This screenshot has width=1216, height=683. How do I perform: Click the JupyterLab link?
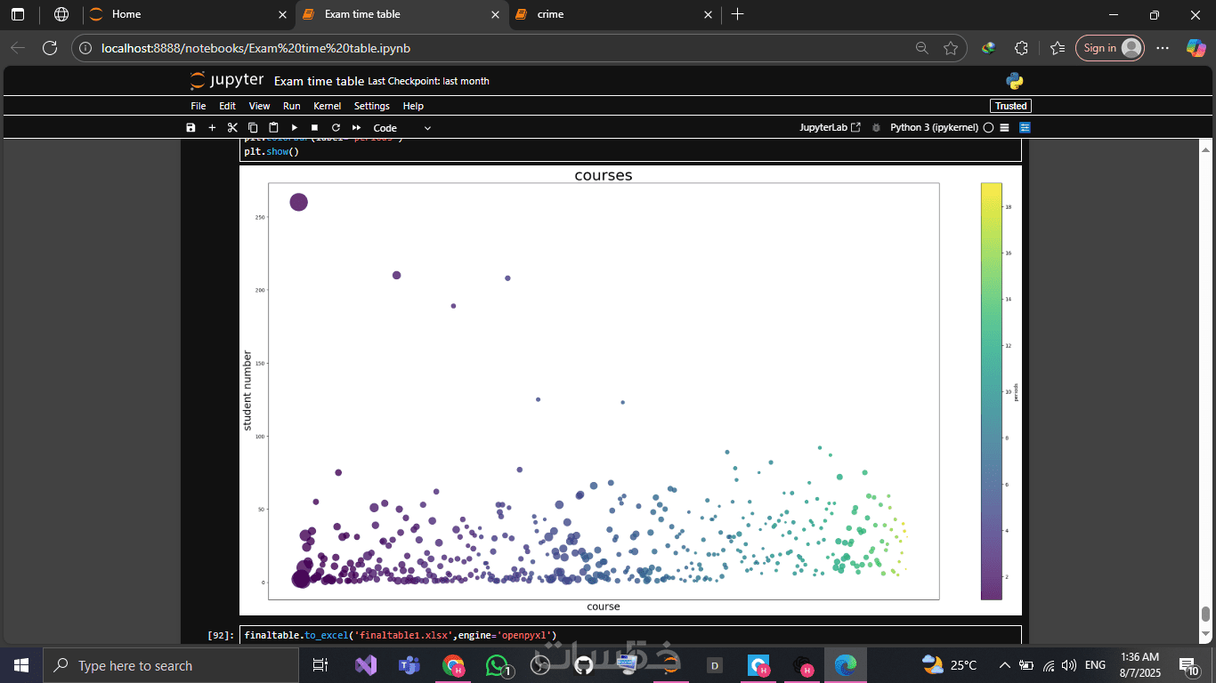click(x=830, y=128)
